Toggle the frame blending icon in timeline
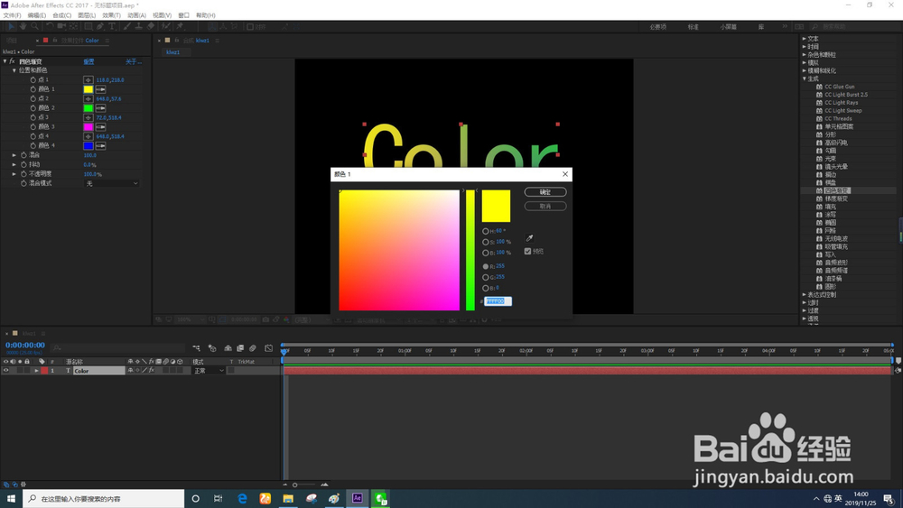Image resolution: width=903 pixels, height=508 pixels. (240, 348)
